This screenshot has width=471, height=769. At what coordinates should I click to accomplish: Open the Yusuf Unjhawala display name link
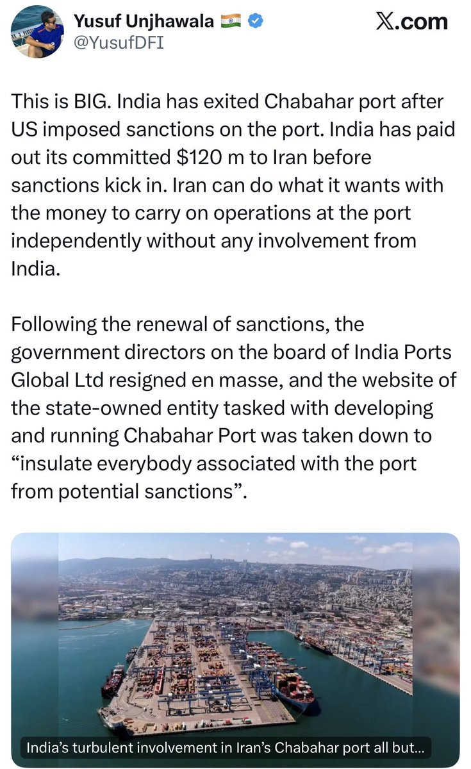144,21
